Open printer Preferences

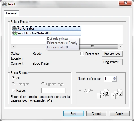[x=112, y=54]
